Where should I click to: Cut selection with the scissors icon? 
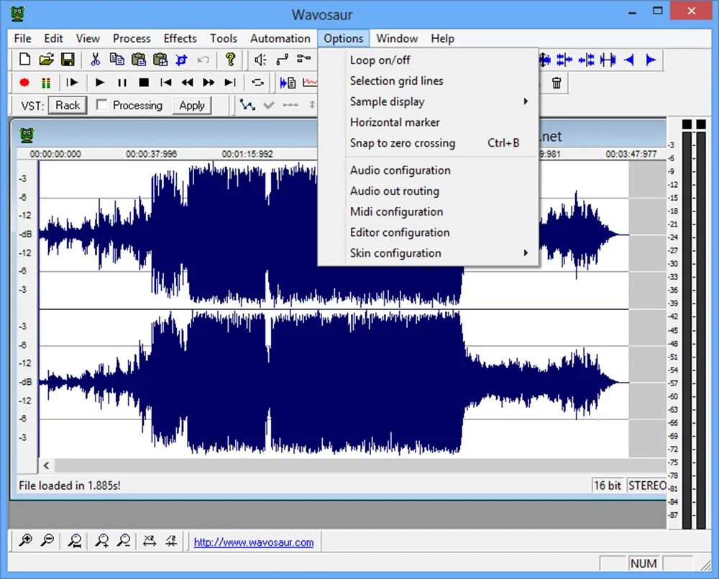[95, 60]
